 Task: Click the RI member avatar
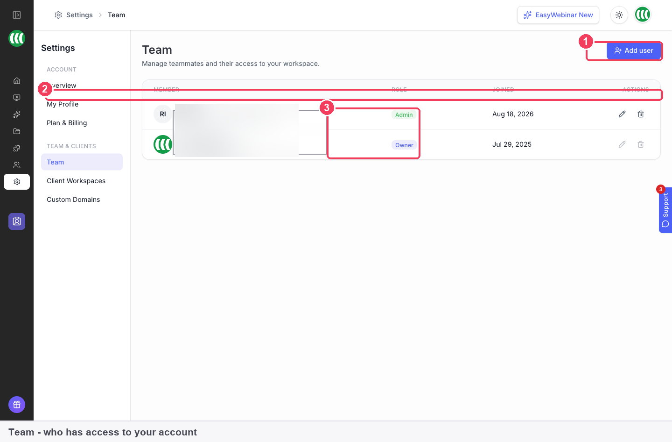click(x=163, y=114)
